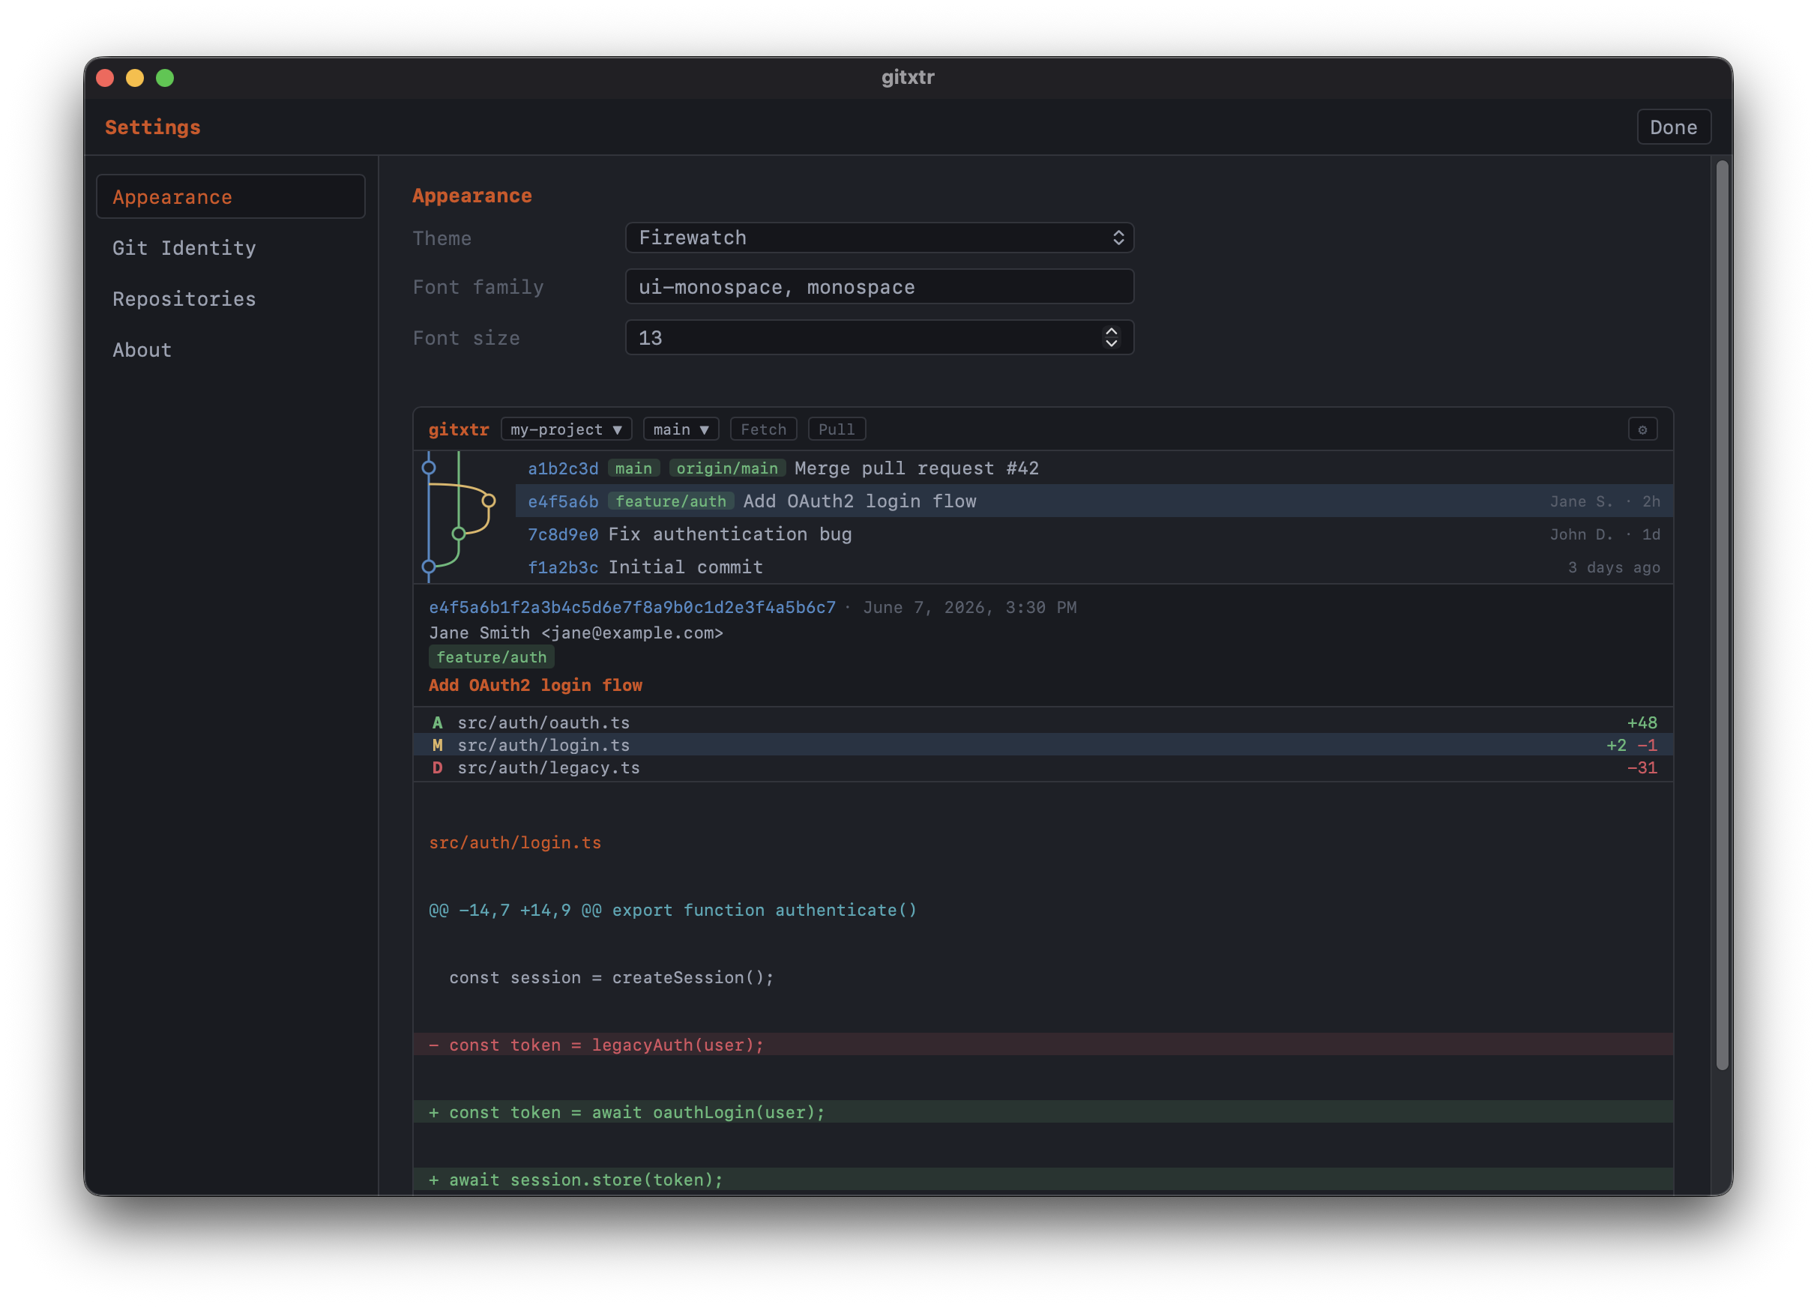Click author line Jane Smith <jane@example.com>
Viewport: 1817px width, 1307px height.
point(576,633)
